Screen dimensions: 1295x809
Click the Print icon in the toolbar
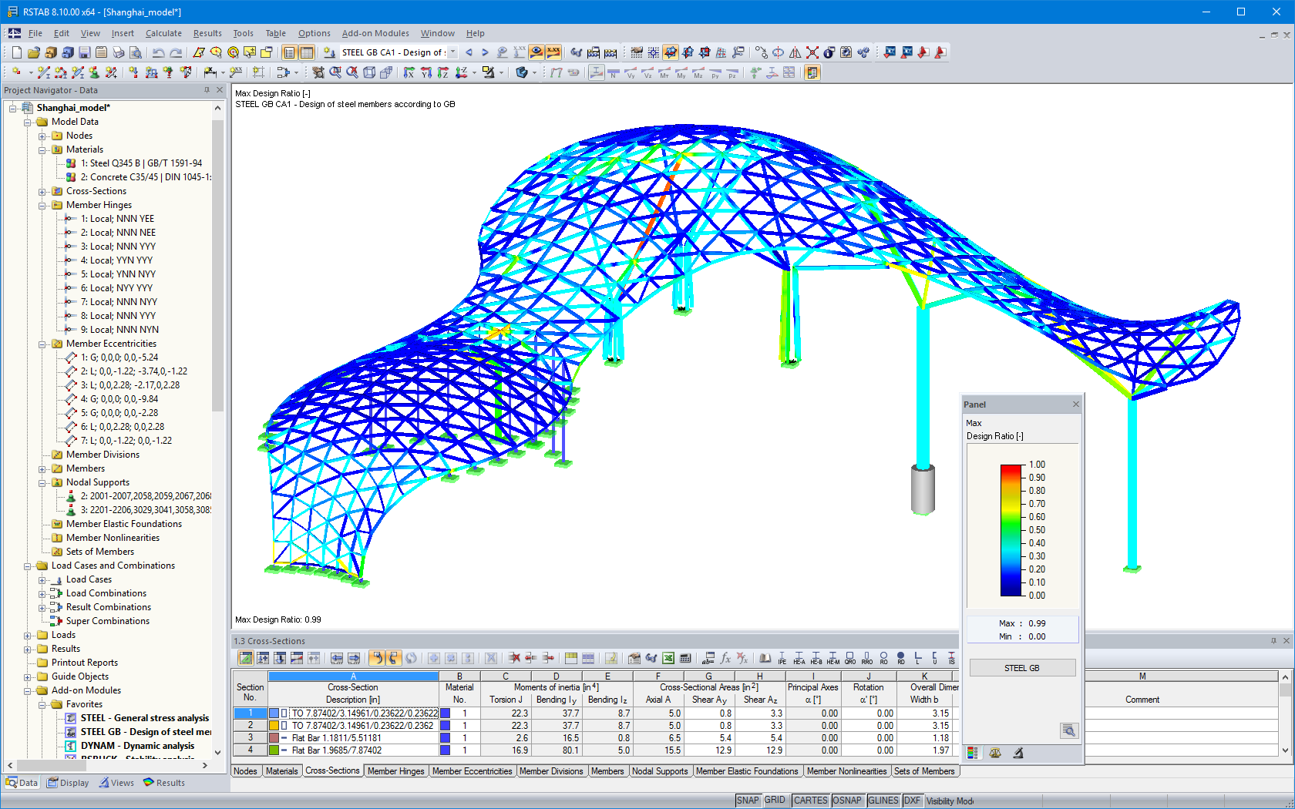(x=117, y=52)
